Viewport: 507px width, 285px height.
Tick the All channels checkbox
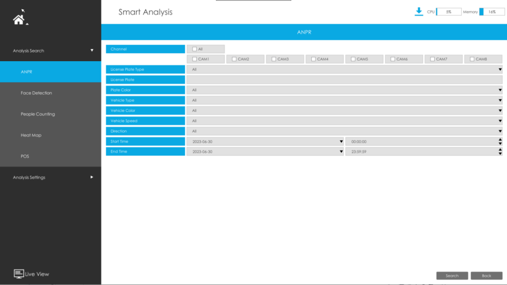[194, 49]
